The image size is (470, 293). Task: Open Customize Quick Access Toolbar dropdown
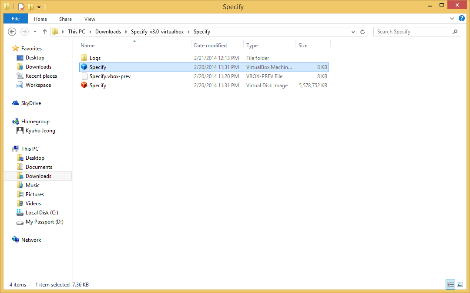point(39,7)
